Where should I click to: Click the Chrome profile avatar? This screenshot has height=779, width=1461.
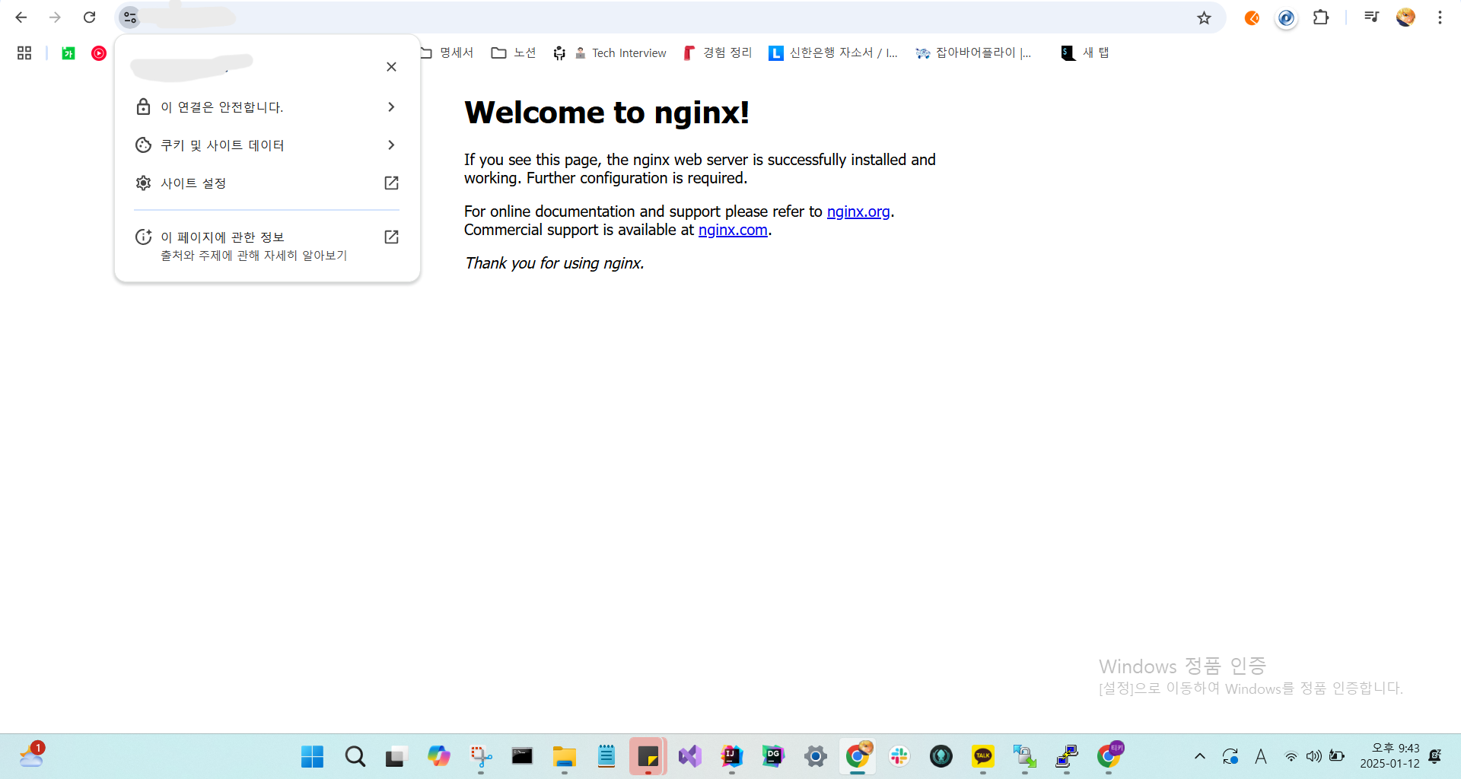point(1406,17)
